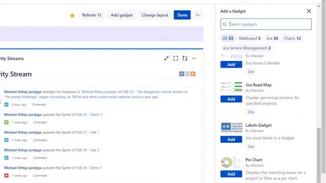The image size is (326, 183).
Task: Select Jira Service Management 2 filter
Action: click(x=247, y=48)
